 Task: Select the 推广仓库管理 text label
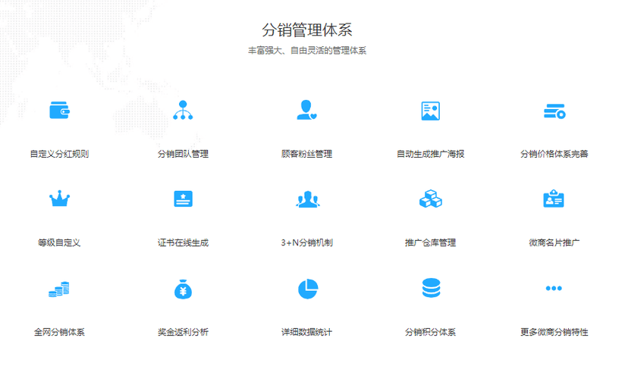click(430, 243)
